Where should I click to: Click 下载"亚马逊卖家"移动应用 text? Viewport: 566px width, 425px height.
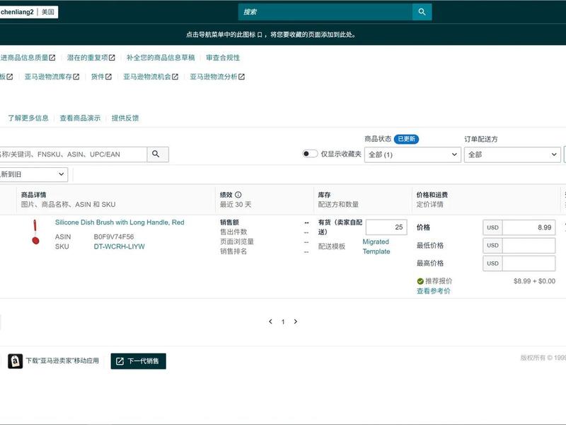click(x=62, y=361)
